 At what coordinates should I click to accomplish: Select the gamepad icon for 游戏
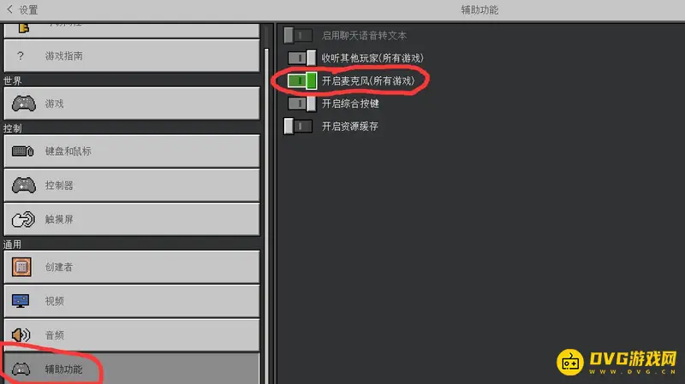pos(24,103)
